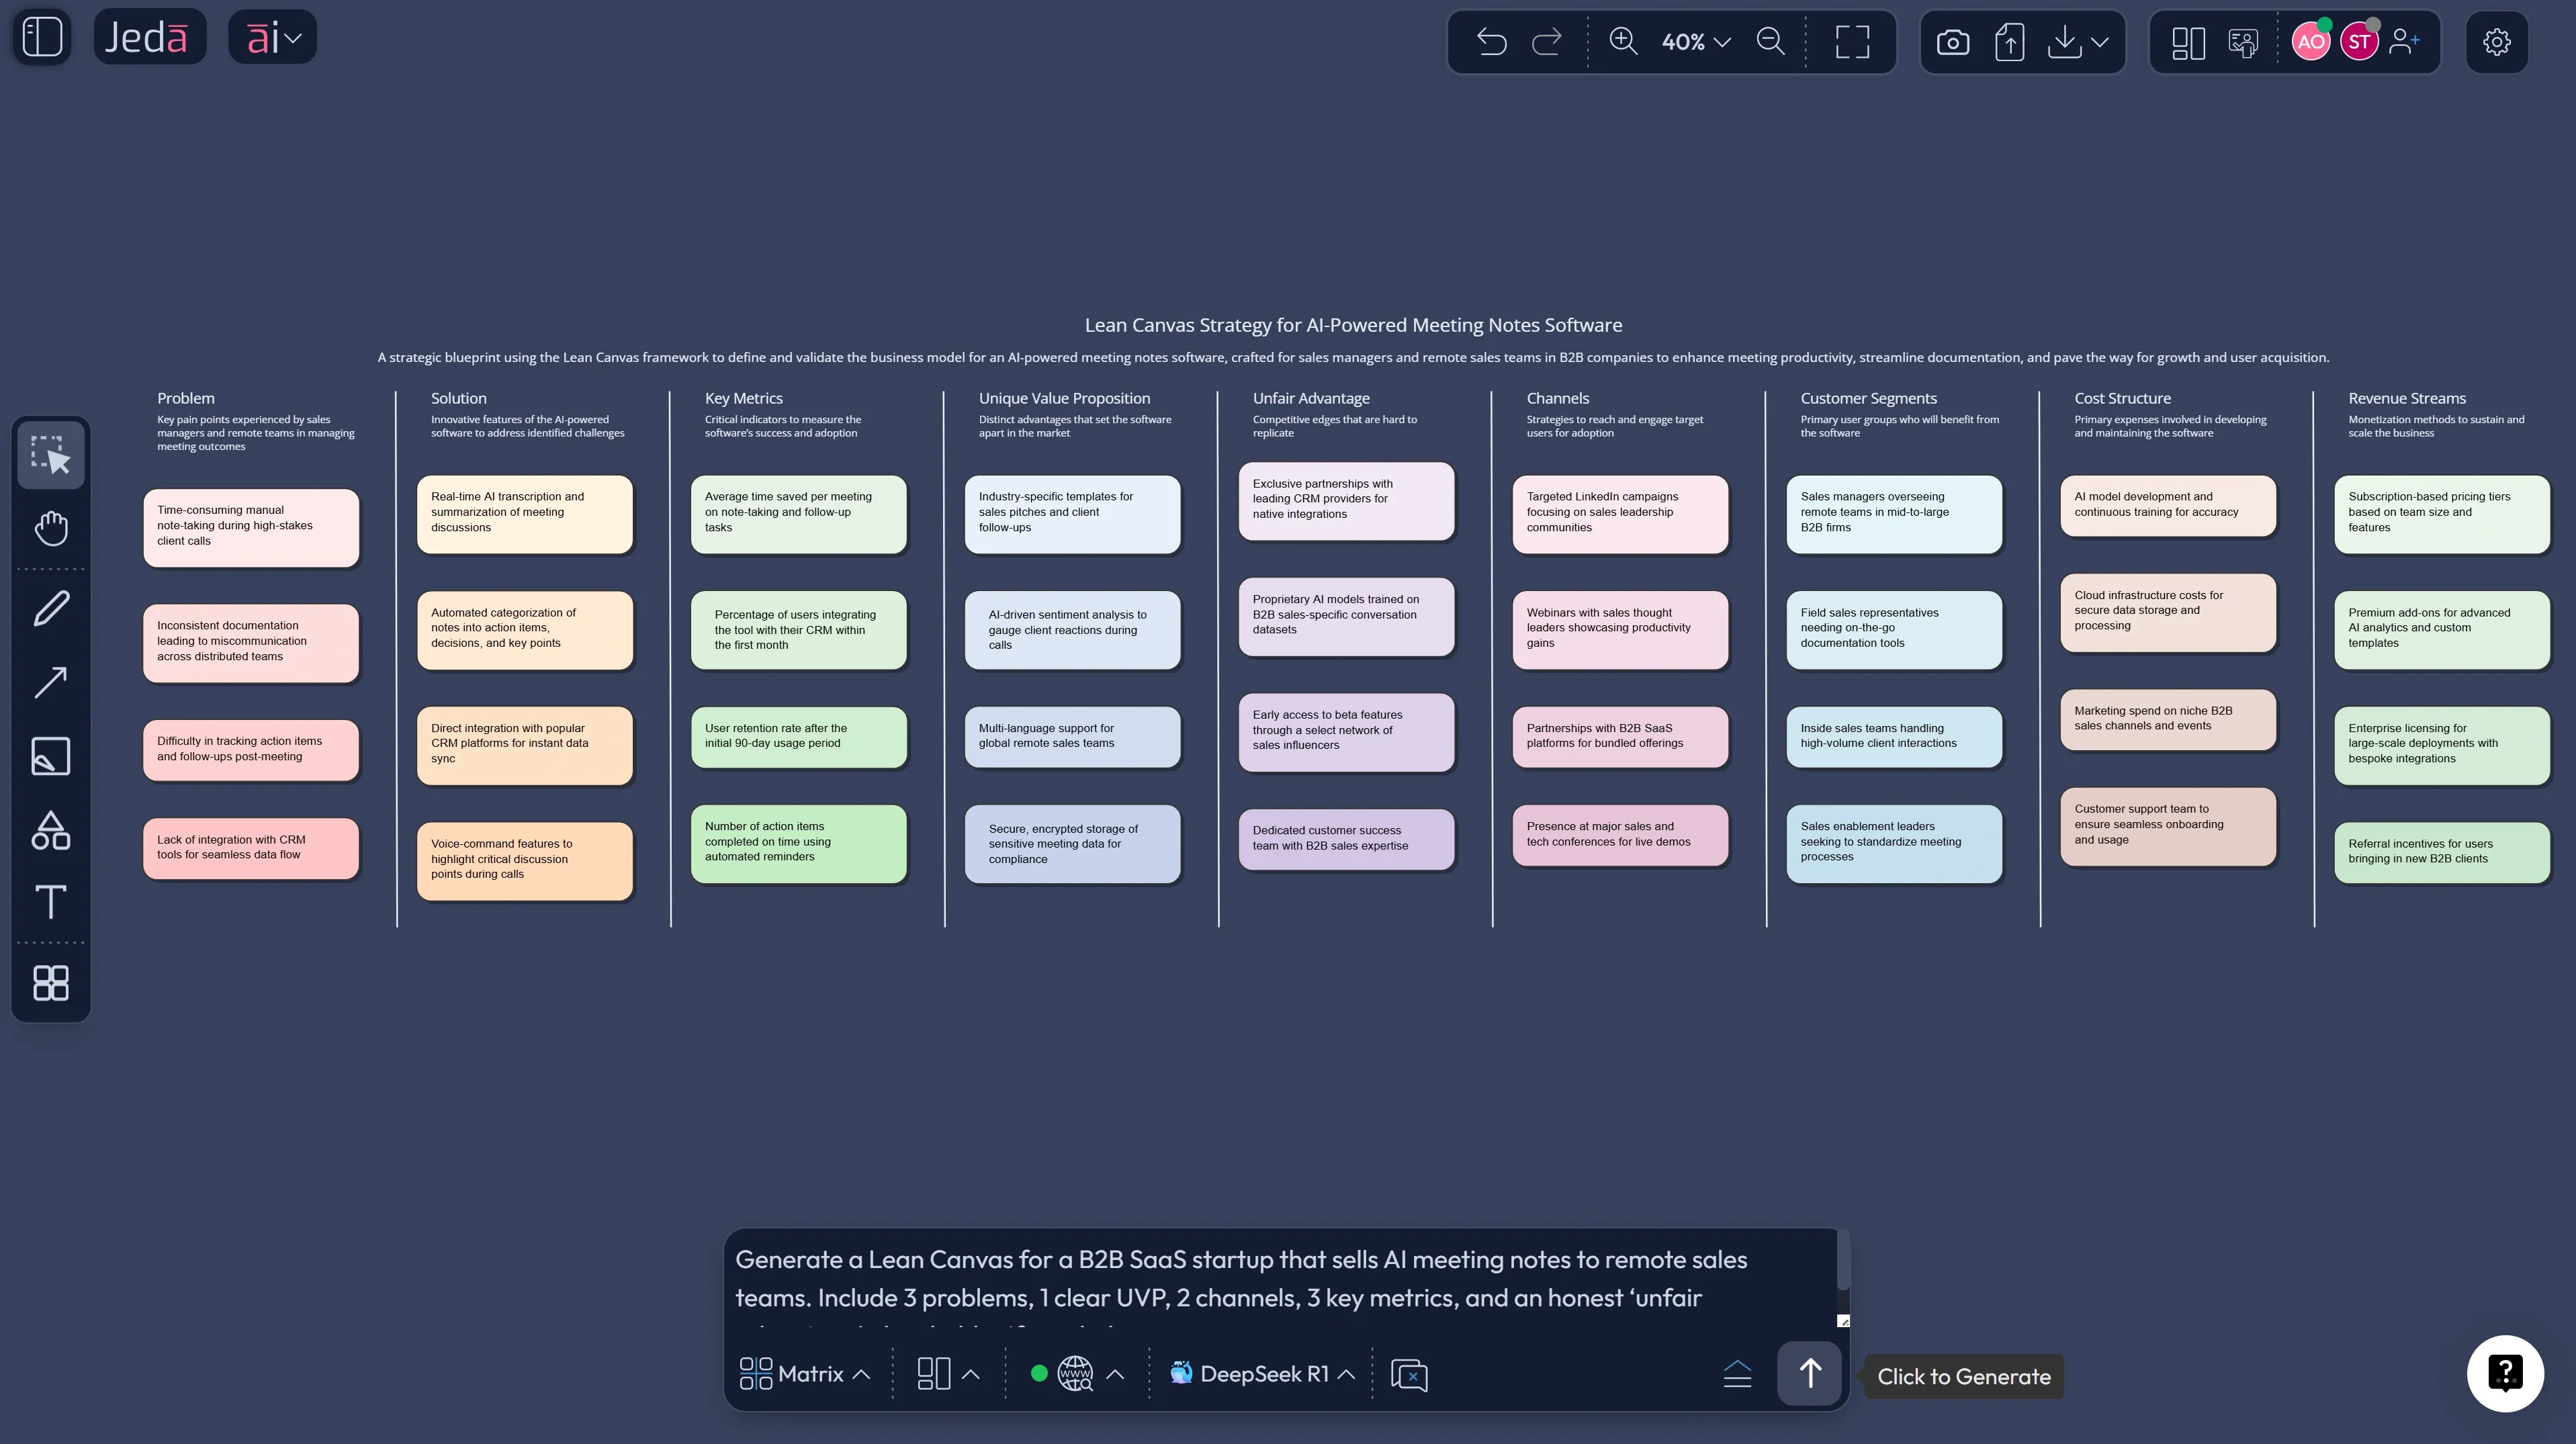
Task: Select the Image insertion tool
Action: (50, 756)
